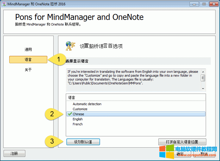Open the 通用 settings page

pos(28,50)
